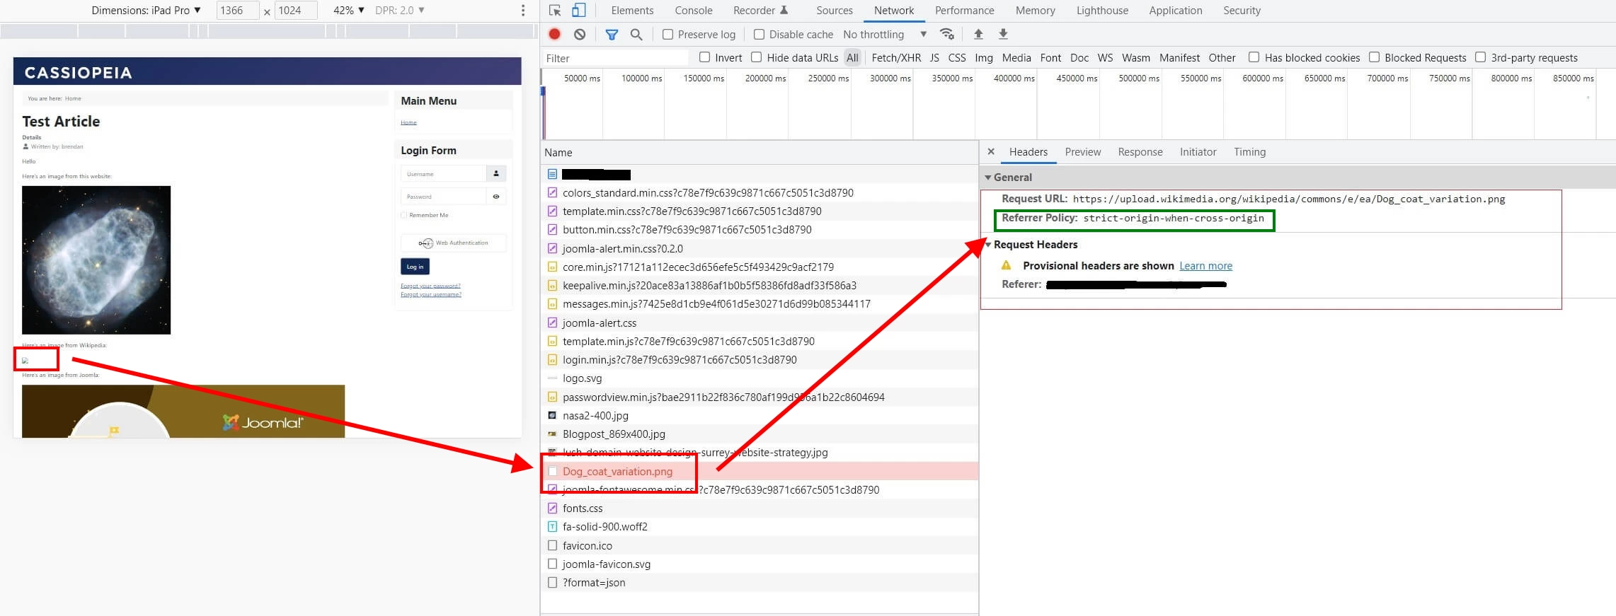Enable the Preserve log checkbox
Viewport: 1616px width, 616px height.
[x=667, y=34]
